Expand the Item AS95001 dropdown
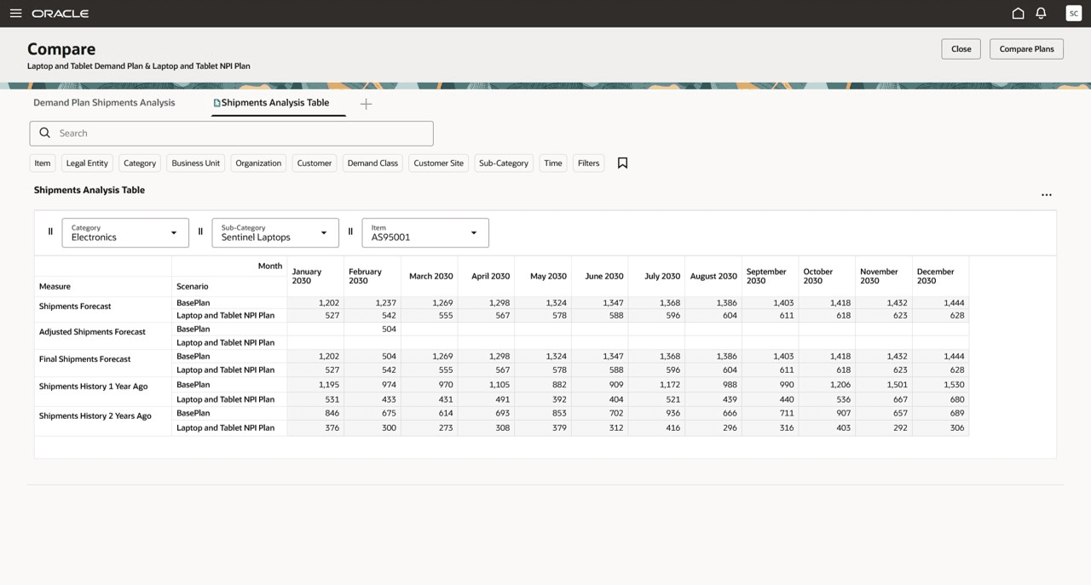1091x585 pixels. coord(425,232)
